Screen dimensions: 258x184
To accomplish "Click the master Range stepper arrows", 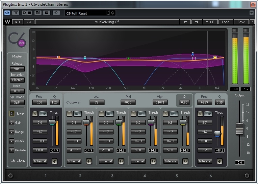I will click(x=11, y=132).
